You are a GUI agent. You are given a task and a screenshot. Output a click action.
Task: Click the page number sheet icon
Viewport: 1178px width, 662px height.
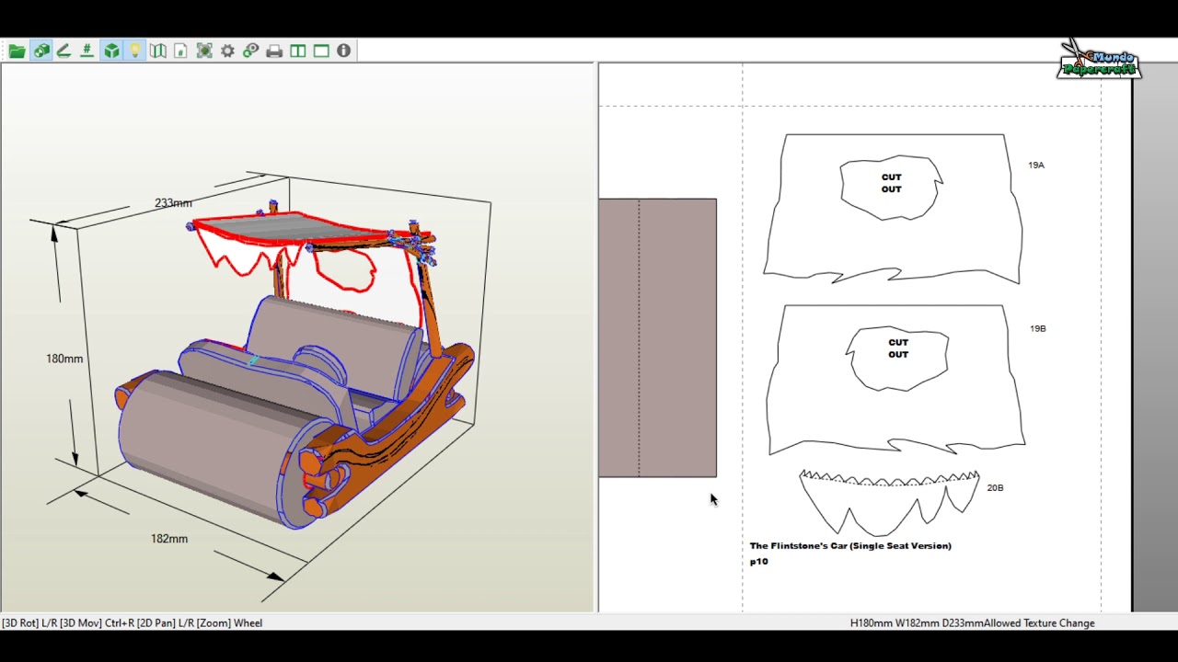[181, 51]
